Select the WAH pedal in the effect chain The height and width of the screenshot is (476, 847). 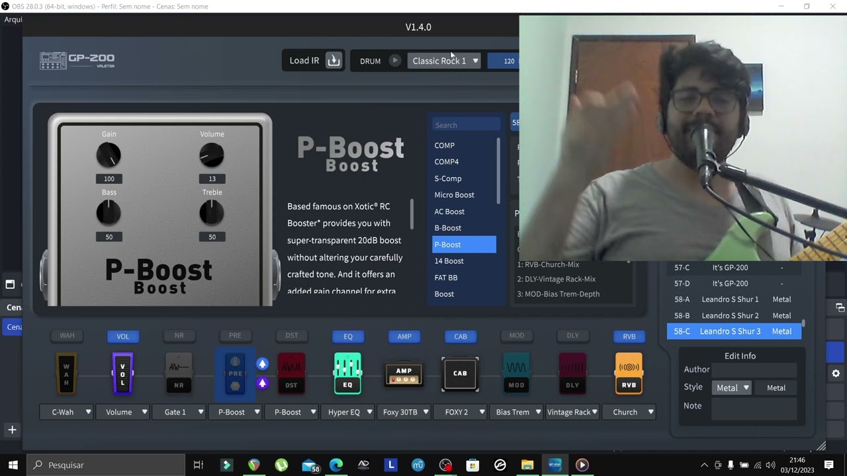(x=66, y=374)
